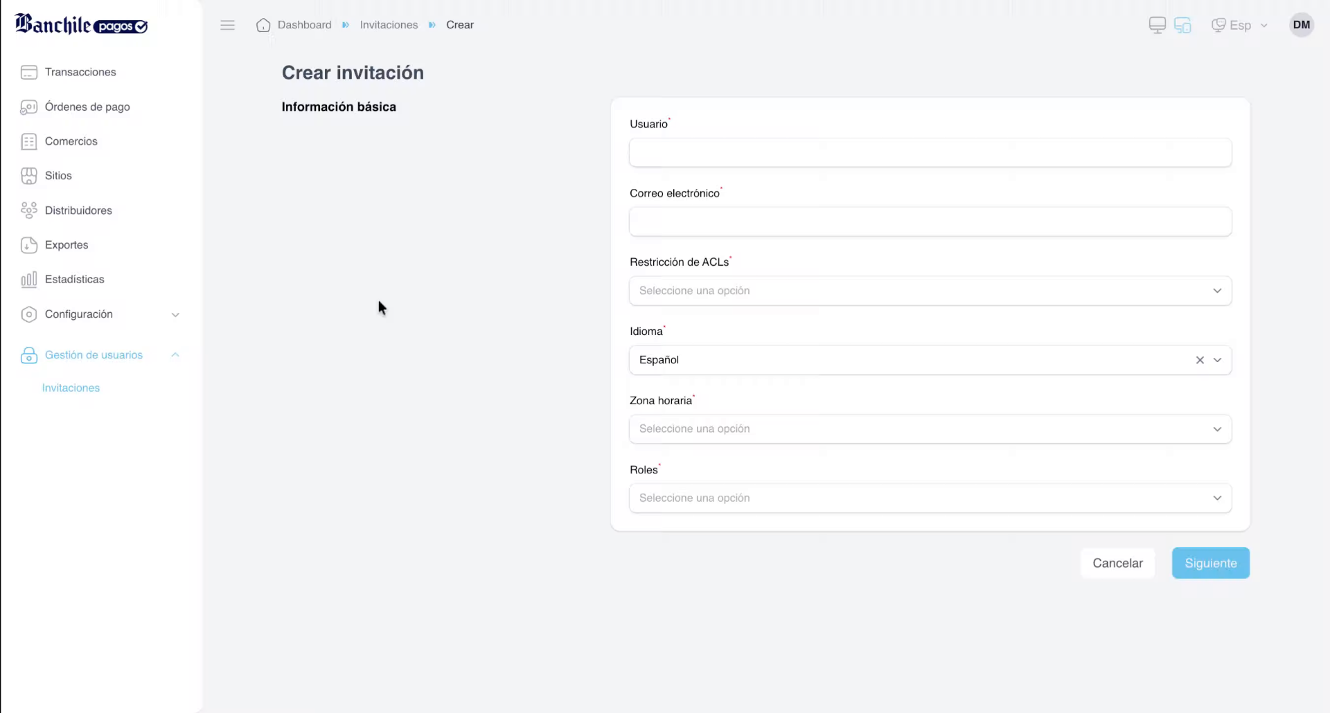1330x713 pixels.
Task: Click the Exportes file icon
Action: tap(29, 245)
